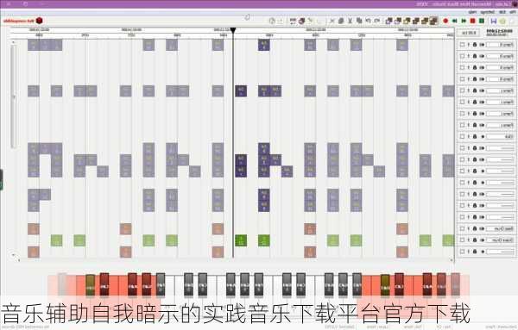Viewport: 518px width, 330px height.
Task: Solo the Snare Drum layer with exclamation icon
Action: click(469, 240)
